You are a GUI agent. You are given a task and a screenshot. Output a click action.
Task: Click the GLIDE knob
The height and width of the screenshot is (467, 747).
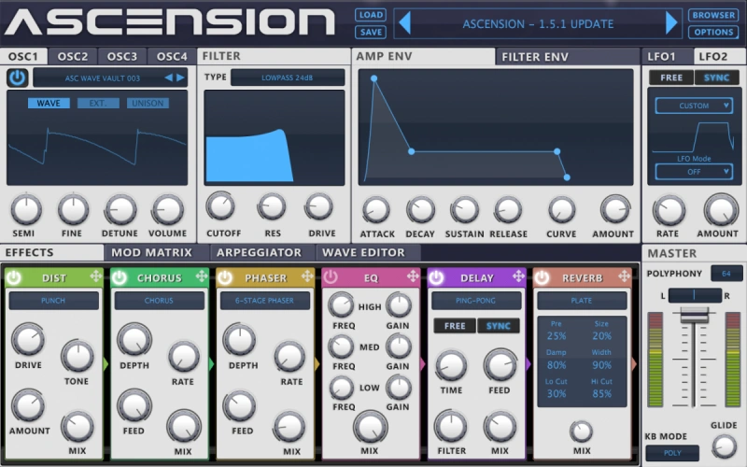click(724, 446)
